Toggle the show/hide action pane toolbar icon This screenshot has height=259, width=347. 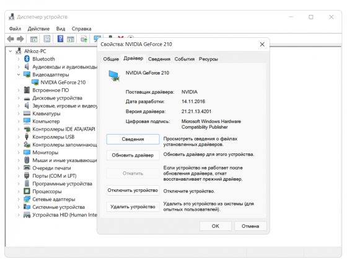[71, 39]
